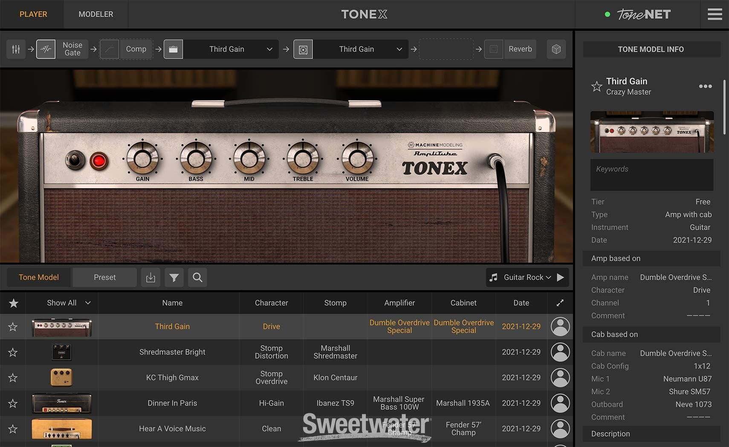Favorite the Shredmaster Bright tone model
The width and height of the screenshot is (729, 447).
pyautogui.click(x=13, y=352)
